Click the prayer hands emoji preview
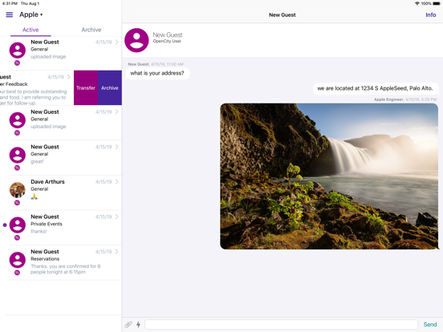This screenshot has width=443, height=332. 35,196
